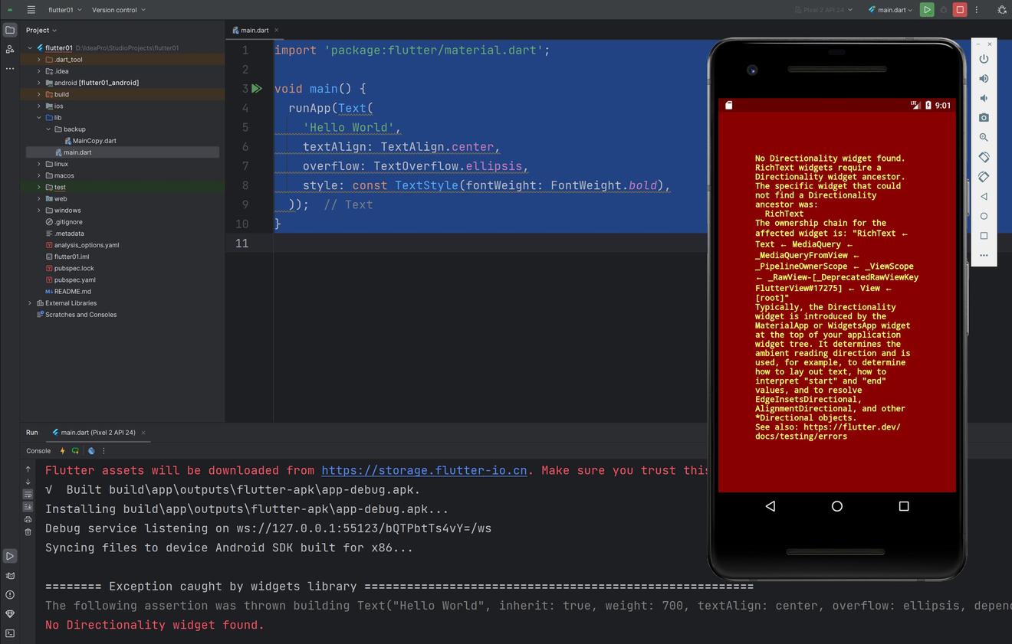Screen dimensions: 1012x644
Task: Open the main.dart run configuration dropdown
Action: (x=890, y=10)
